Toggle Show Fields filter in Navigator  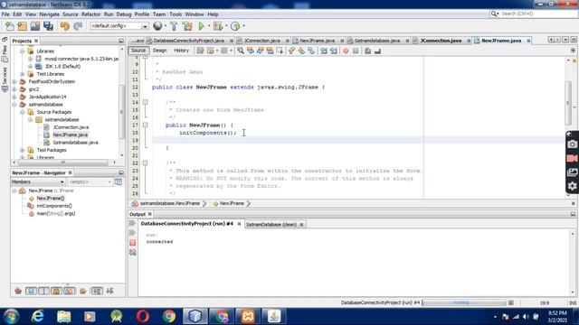click(31, 291)
